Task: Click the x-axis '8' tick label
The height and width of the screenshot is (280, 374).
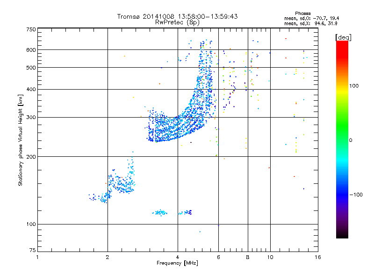Action: tap(248, 257)
